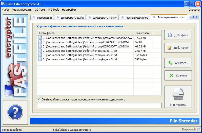Close the Fast File Encryptor window
The width and height of the screenshot is (202, 133).
pos(198,4)
